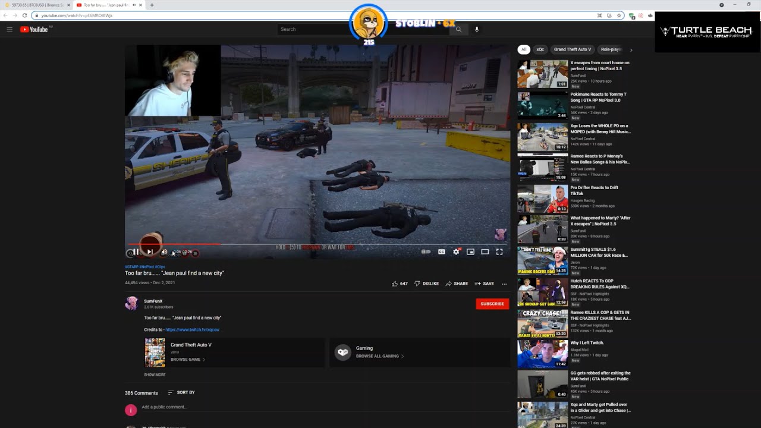Toggle closed captions CC button
761x428 pixels.
point(442,252)
